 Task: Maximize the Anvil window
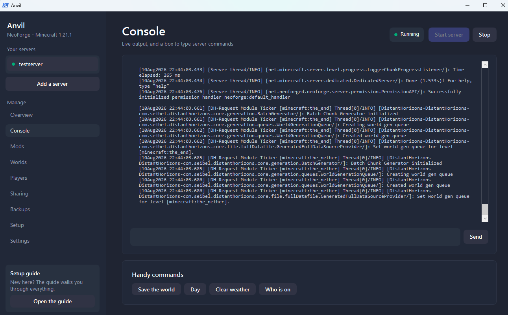click(x=485, y=5)
